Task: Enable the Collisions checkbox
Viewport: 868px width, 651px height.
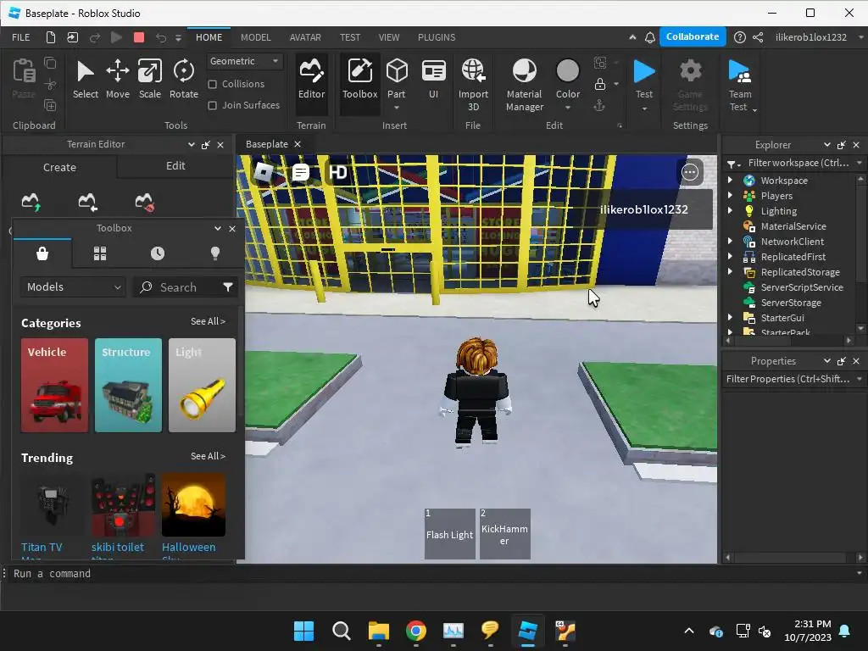Action: (212, 84)
